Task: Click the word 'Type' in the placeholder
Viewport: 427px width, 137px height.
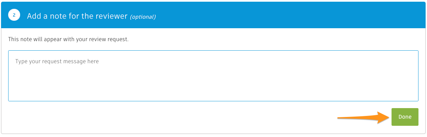Action: click(x=21, y=62)
